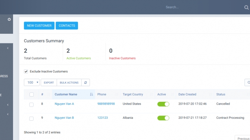
Task: Click the sort arrows in the # column header
Action: [49, 94]
